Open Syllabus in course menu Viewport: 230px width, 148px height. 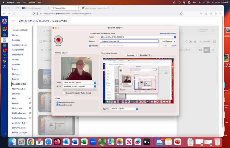pyautogui.click(x=16, y=94)
